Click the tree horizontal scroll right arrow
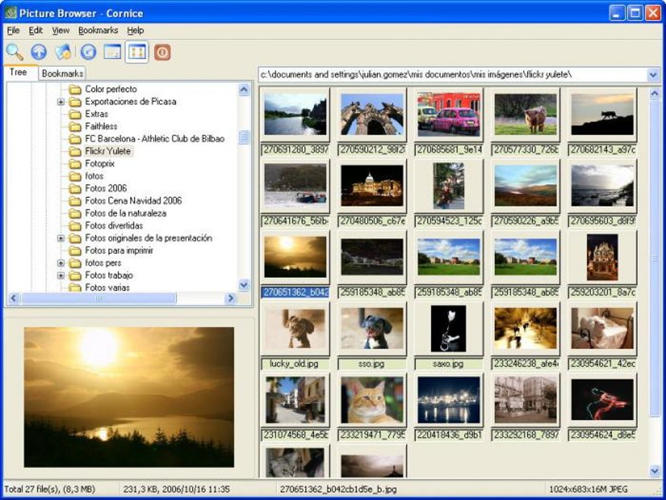The width and height of the screenshot is (666, 500). 230,298
